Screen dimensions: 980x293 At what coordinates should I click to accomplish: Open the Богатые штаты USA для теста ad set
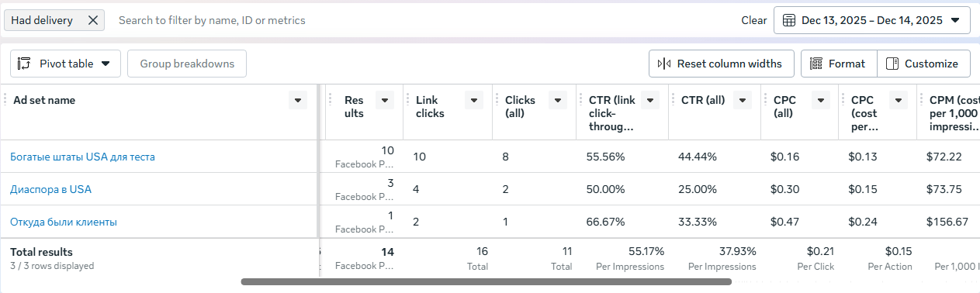82,157
